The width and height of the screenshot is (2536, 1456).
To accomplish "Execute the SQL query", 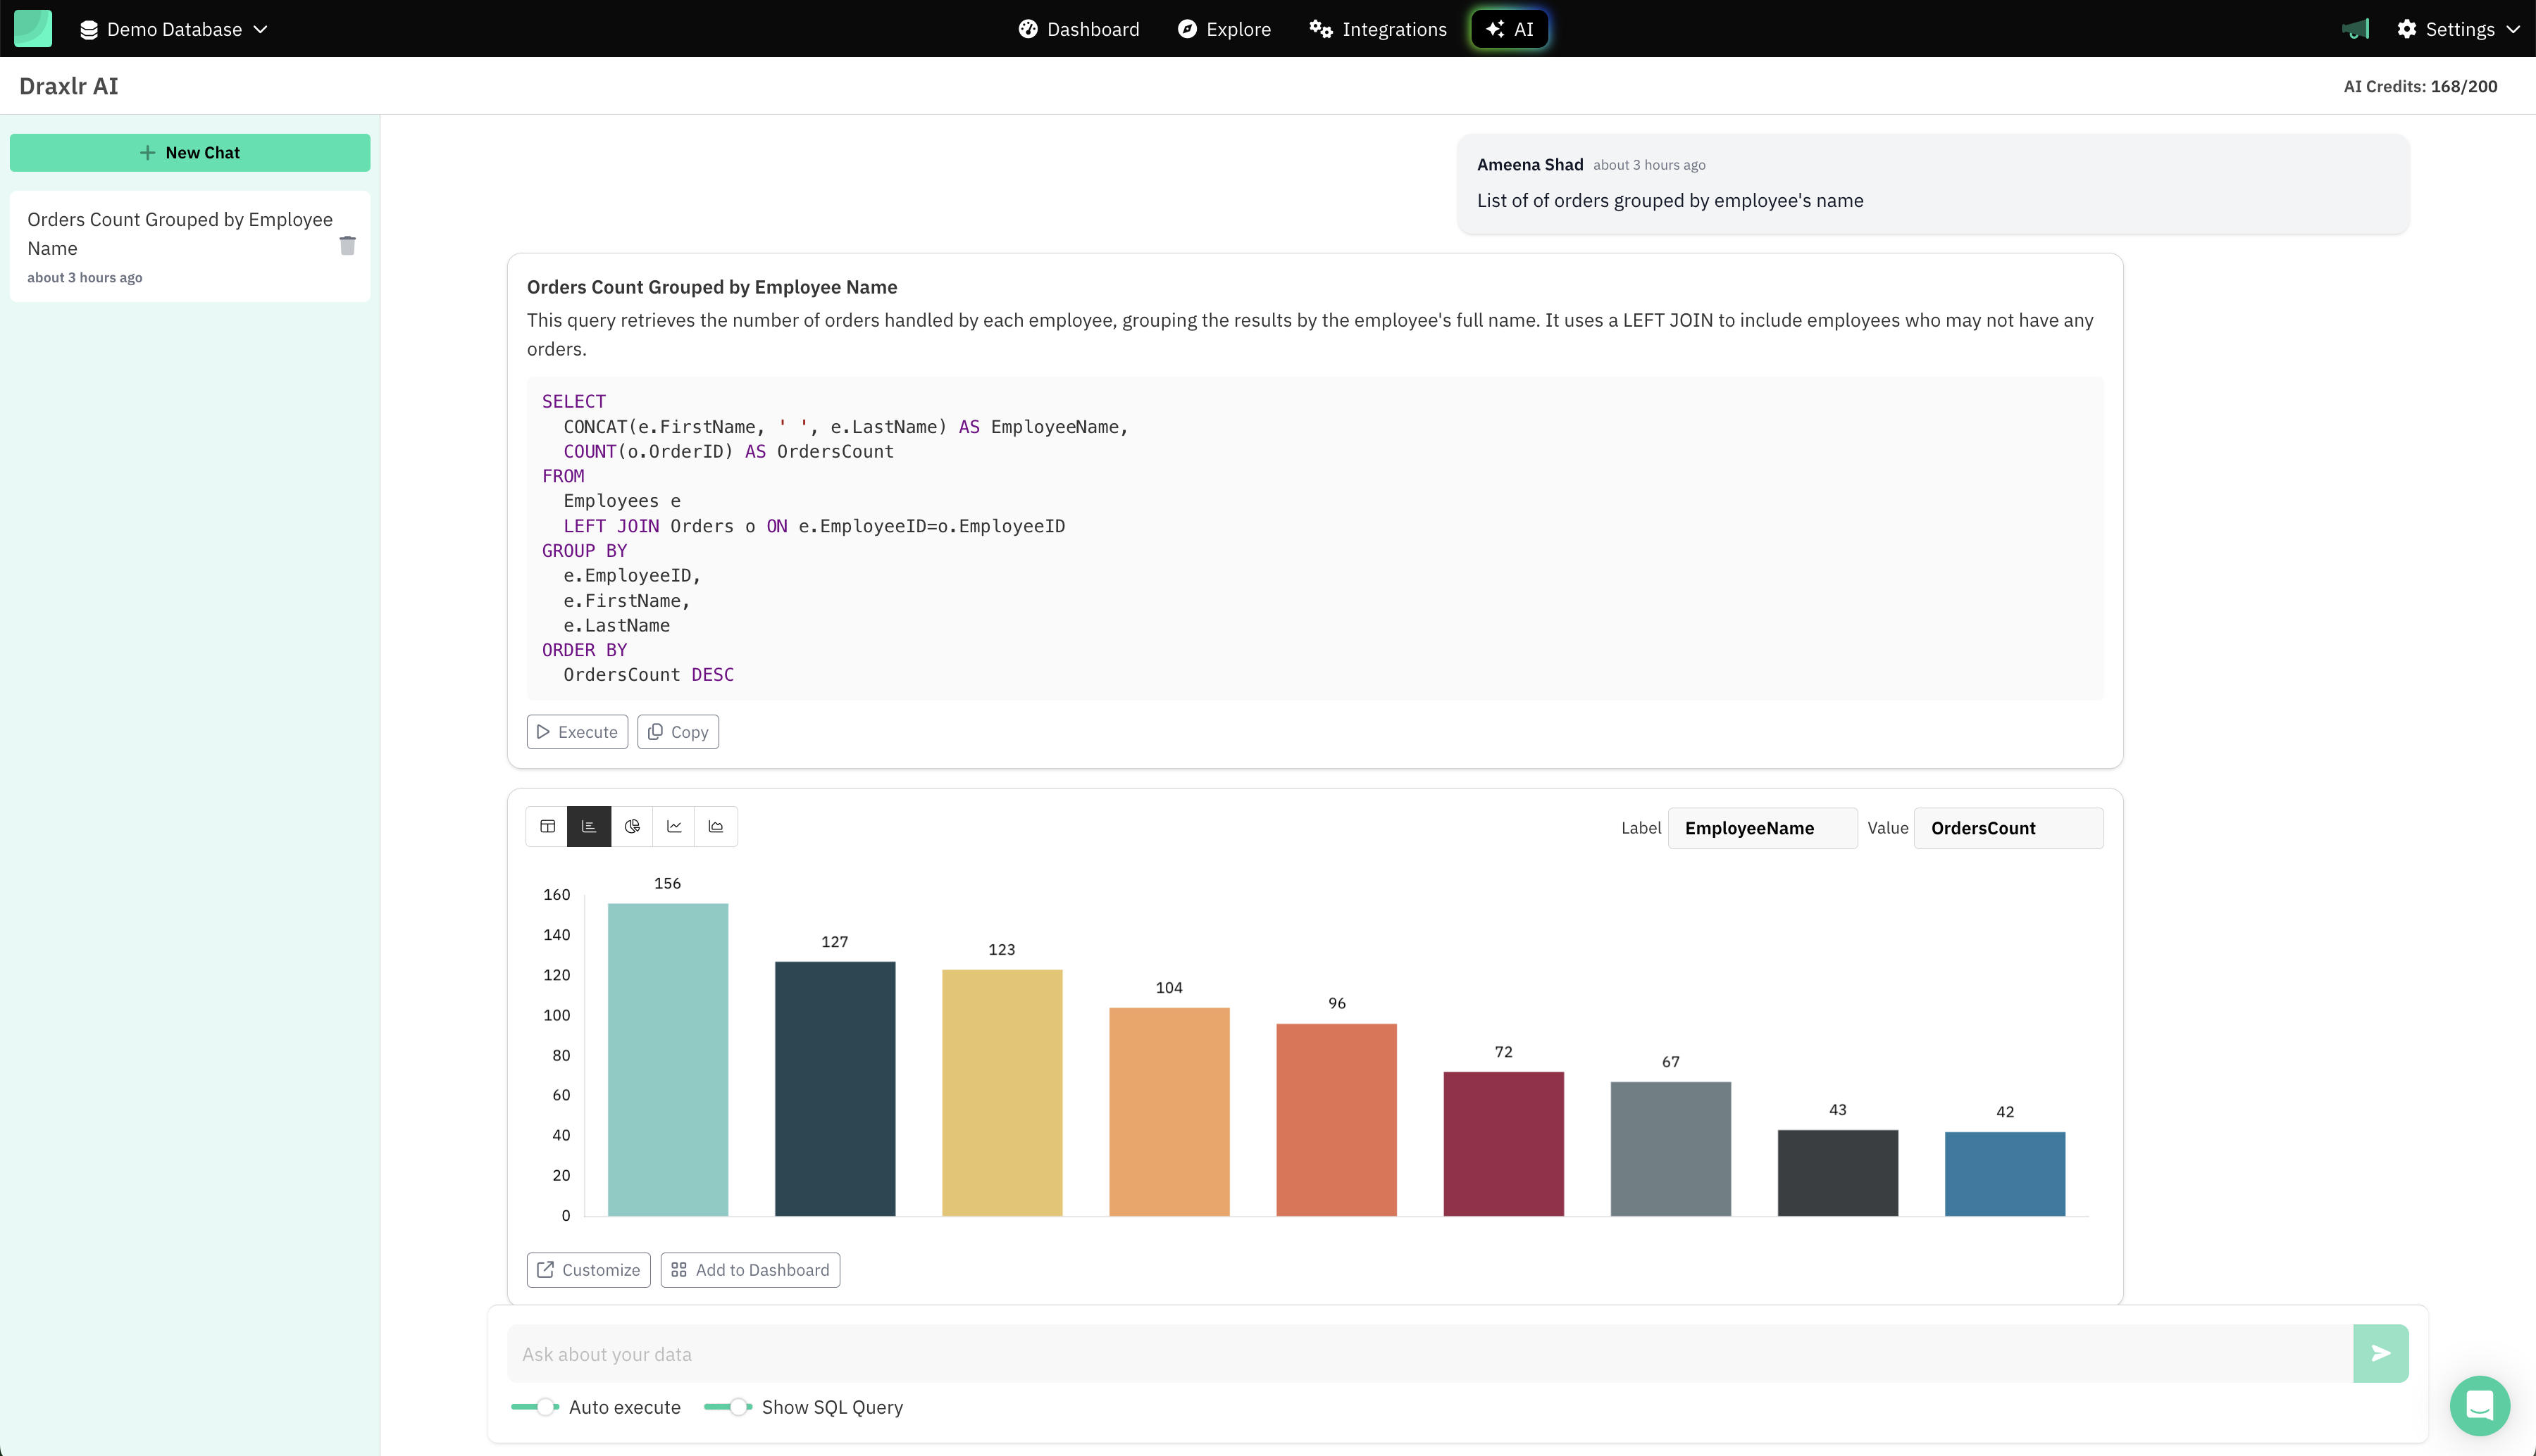I will (577, 731).
